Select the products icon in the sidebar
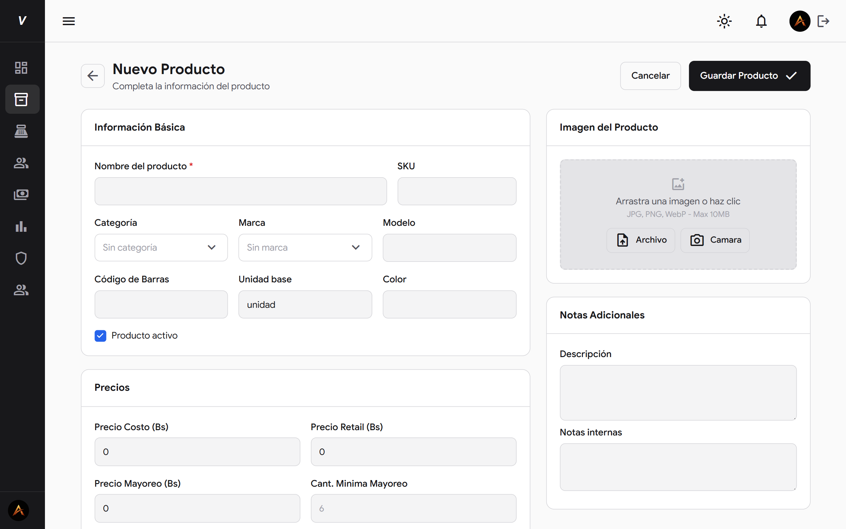The image size is (846, 529). pos(22,100)
